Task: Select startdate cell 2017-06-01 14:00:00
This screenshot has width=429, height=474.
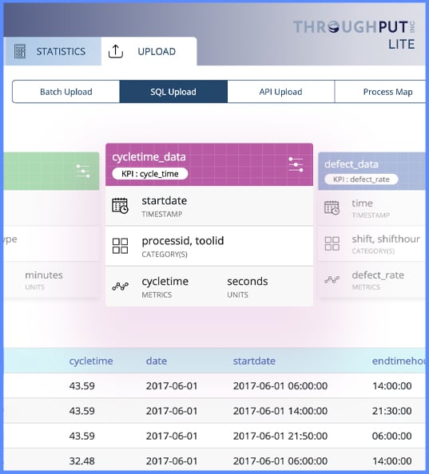Action: [x=280, y=411]
